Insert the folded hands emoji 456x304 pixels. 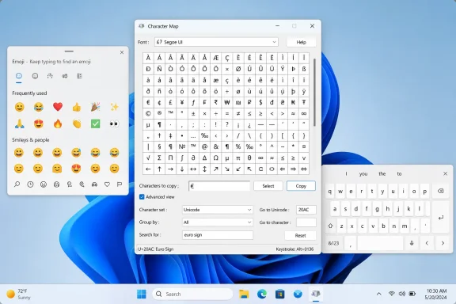click(20, 123)
